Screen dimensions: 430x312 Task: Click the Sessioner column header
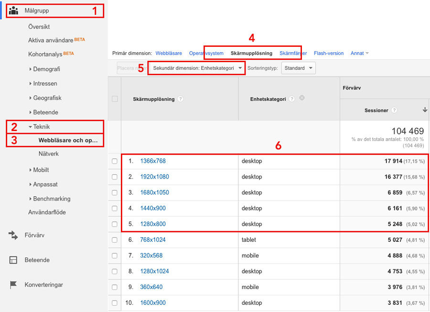tap(376, 111)
